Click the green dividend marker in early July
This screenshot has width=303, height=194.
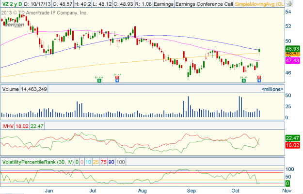[x=99, y=81]
